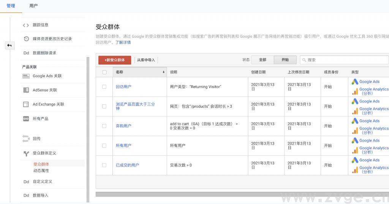This screenshot has height=204, width=389.
Task: Click the Dd icon beside 数据删除请求
Action: [x=26, y=53]
